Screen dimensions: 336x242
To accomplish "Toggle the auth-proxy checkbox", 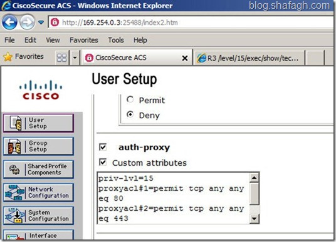I will click(103, 147).
